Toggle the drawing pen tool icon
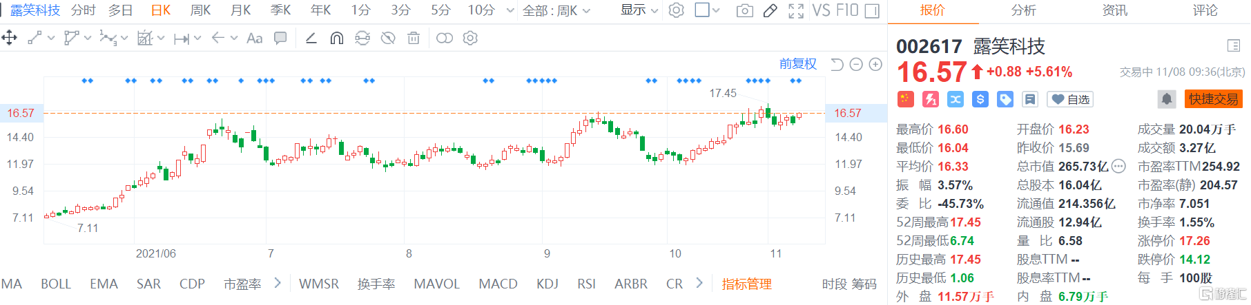Viewport: 1251px width, 305px height. [x=770, y=10]
